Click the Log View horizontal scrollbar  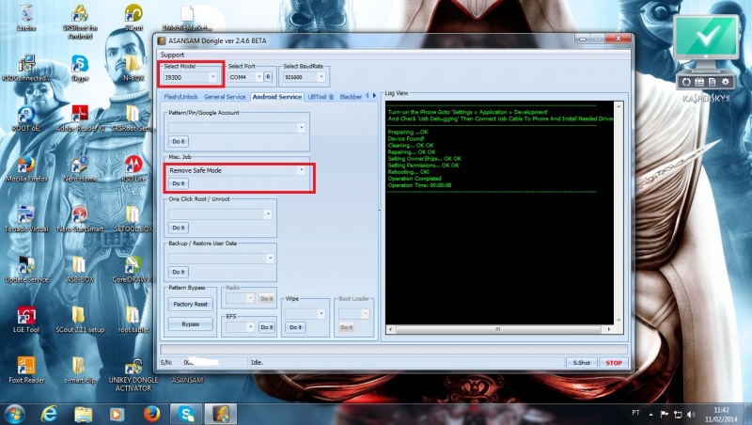499,329
